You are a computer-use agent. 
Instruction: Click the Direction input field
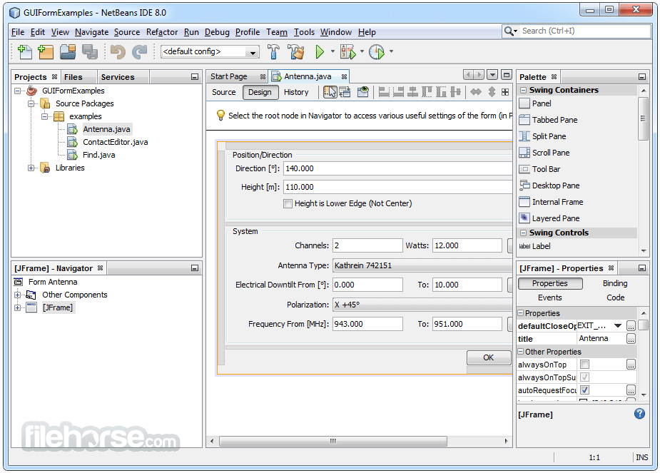tap(397, 168)
